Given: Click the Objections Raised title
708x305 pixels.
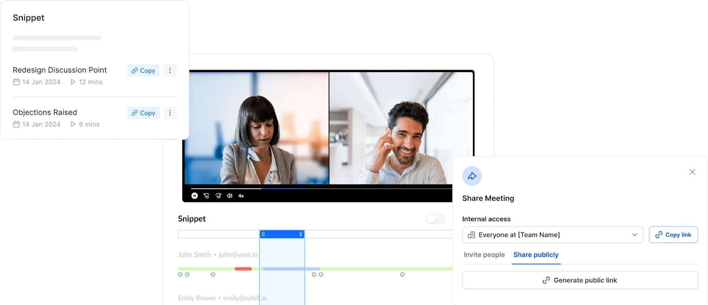Looking at the screenshot, I should [45, 113].
